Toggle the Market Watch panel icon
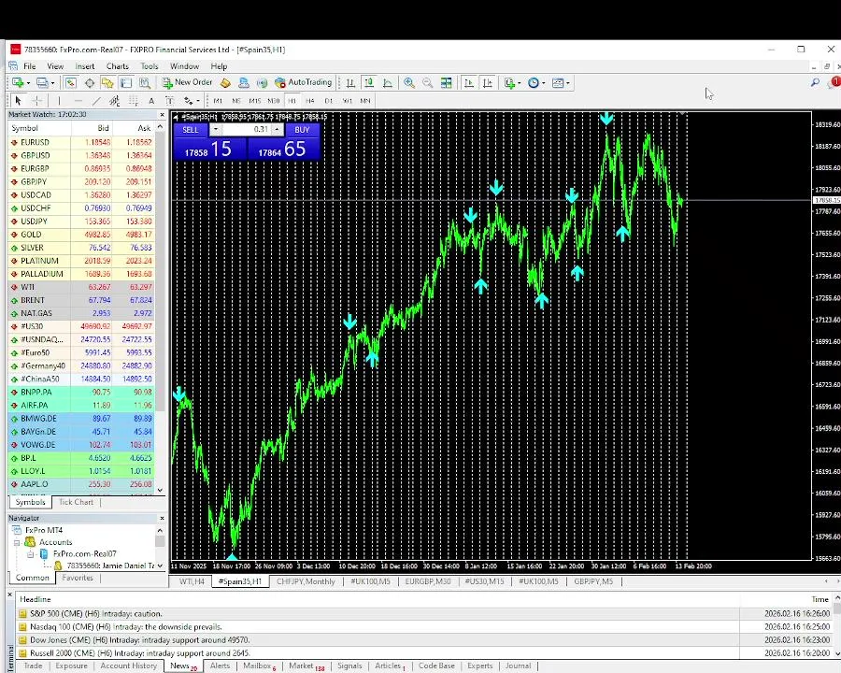This screenshot has width=841, height=673. coord(70,82)
